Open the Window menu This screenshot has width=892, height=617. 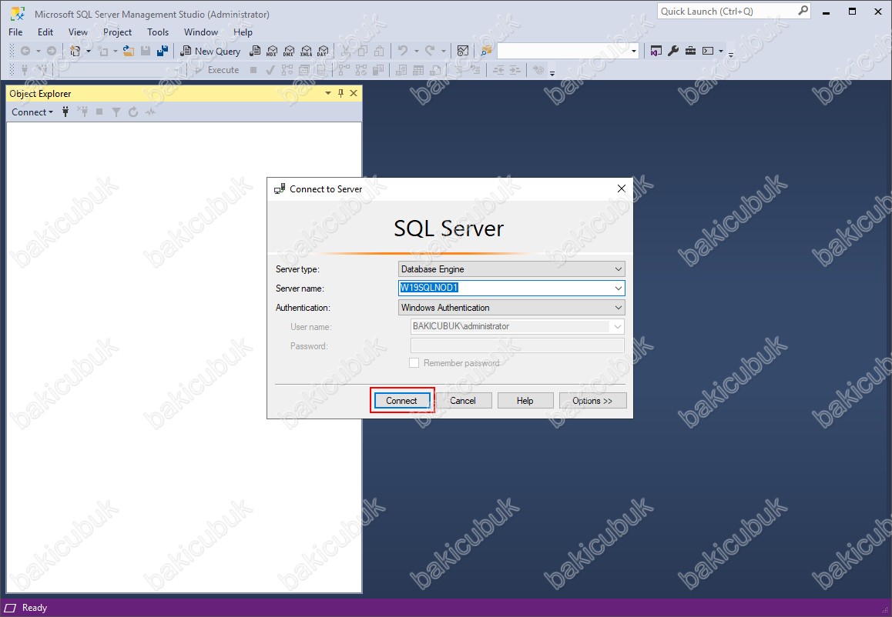pyautogui.click(x=201, y=32)
